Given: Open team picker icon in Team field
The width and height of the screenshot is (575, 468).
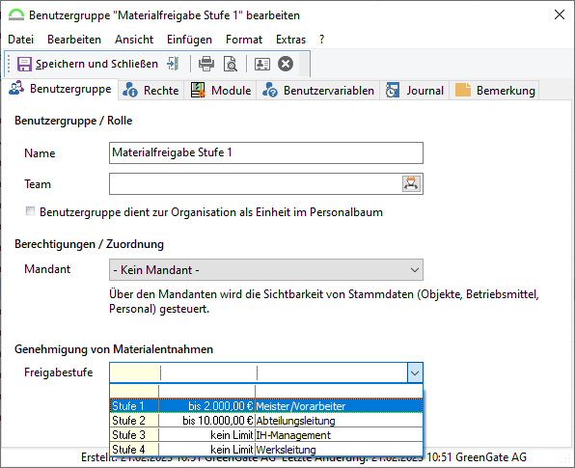Looking at the screenshot, I should point(411,183).
